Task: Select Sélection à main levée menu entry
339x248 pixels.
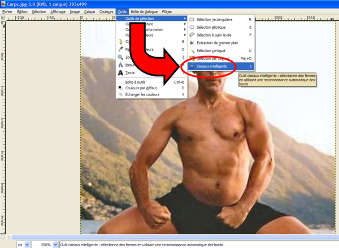Action: click(x=221, y=35)
